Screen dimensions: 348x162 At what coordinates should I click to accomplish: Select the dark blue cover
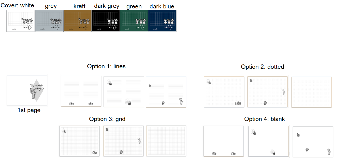(162, 21)
